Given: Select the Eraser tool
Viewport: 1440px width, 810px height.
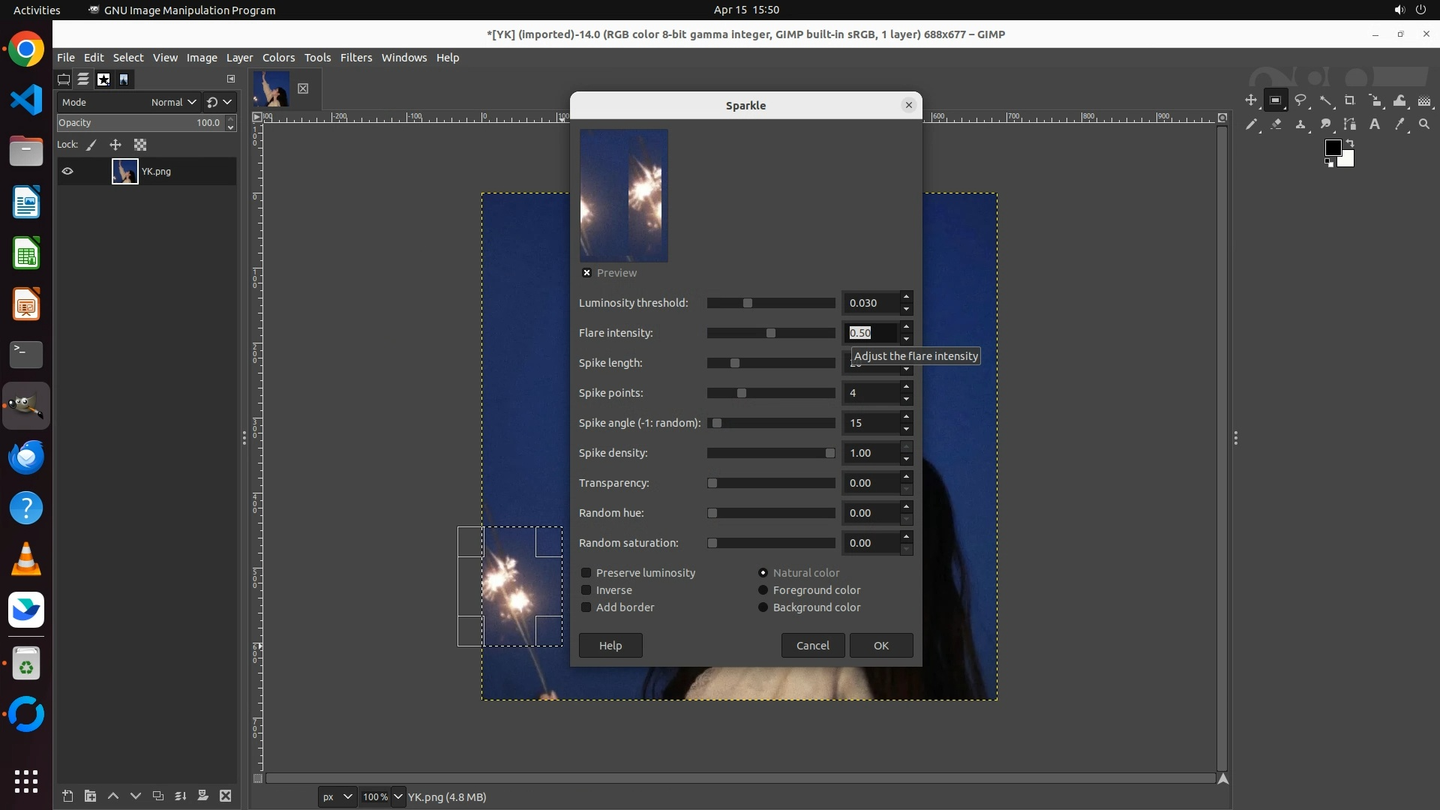Looking at the screenshot, I should (x=1276, y=124).
